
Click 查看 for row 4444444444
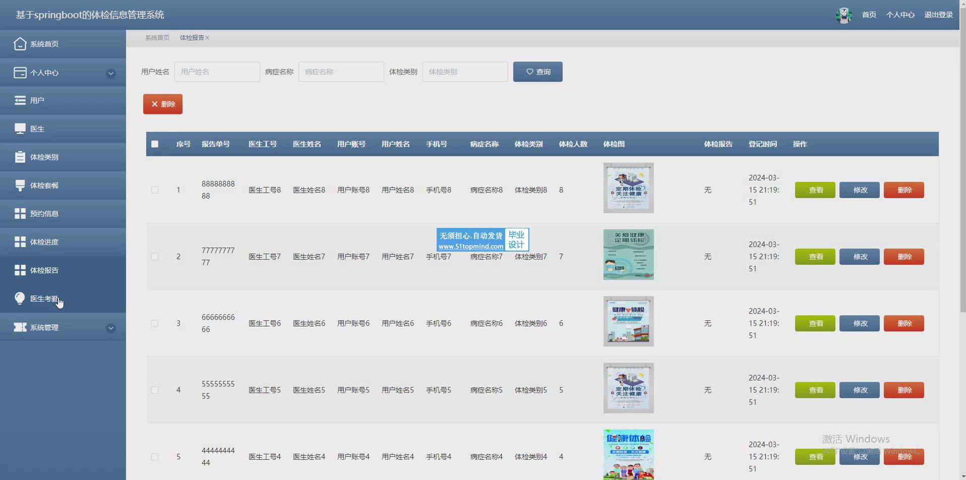click(815, 457)
